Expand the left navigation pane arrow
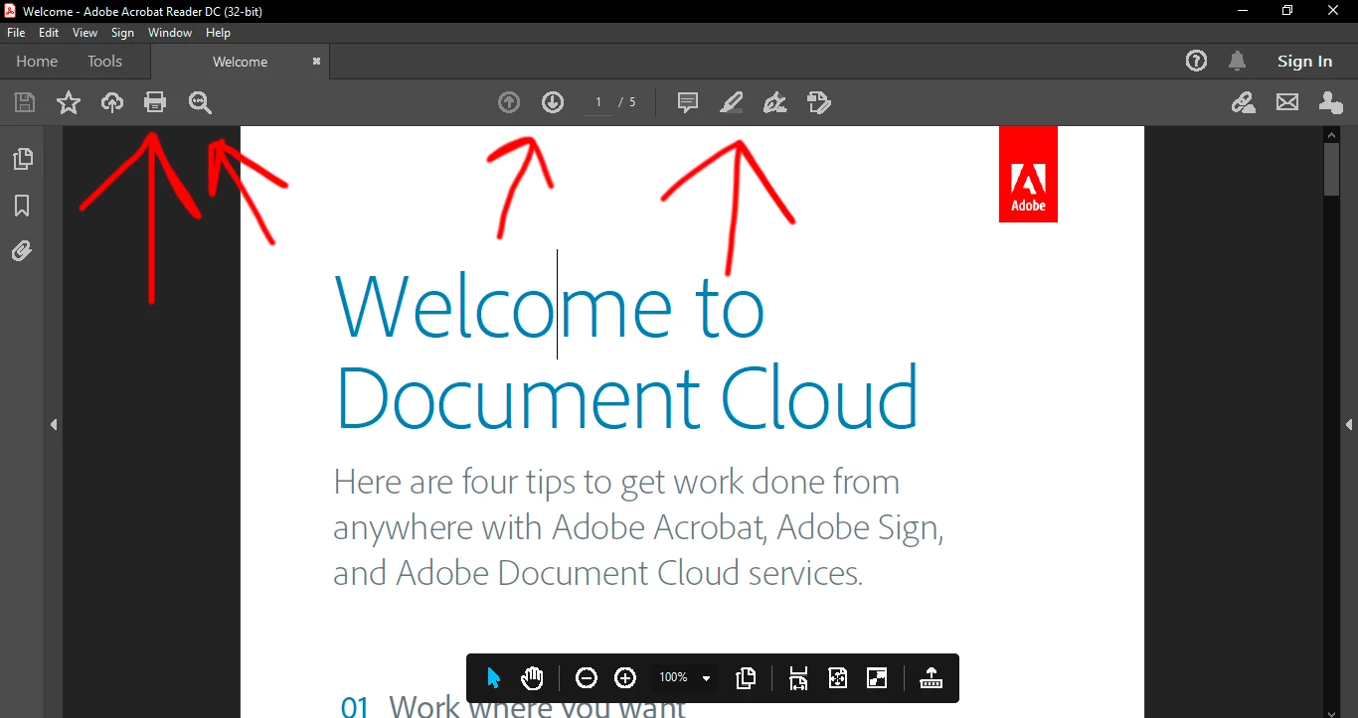 point(54,425)
